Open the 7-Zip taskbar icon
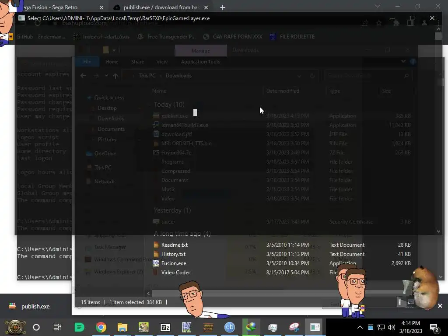Screen dimensions: 448x336 tap(165, 327)
